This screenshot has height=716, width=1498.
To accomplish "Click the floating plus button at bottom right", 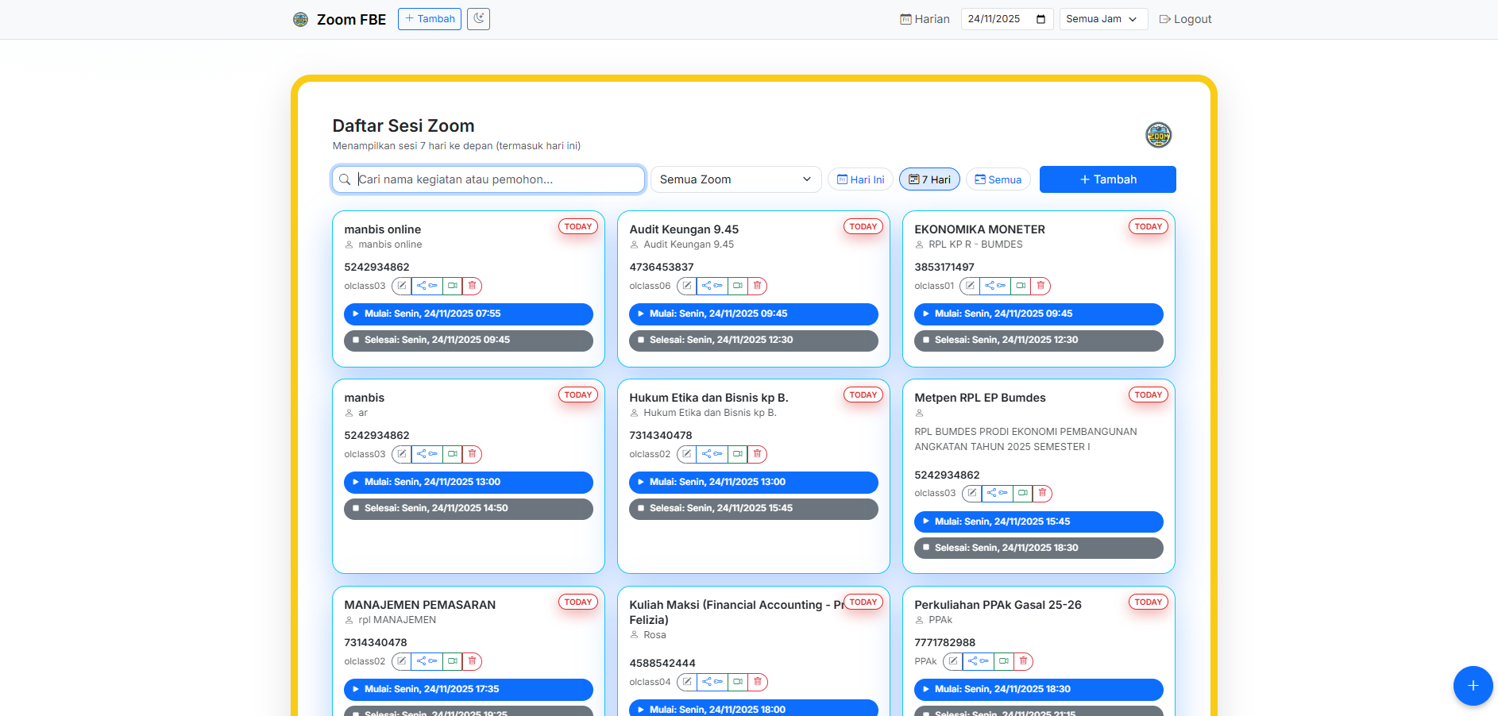I will (x=1473, y=686).
